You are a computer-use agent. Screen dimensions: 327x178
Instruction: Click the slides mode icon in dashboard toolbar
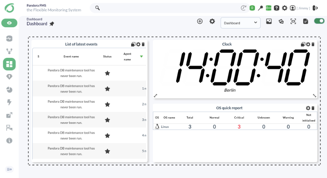point(281,21)
